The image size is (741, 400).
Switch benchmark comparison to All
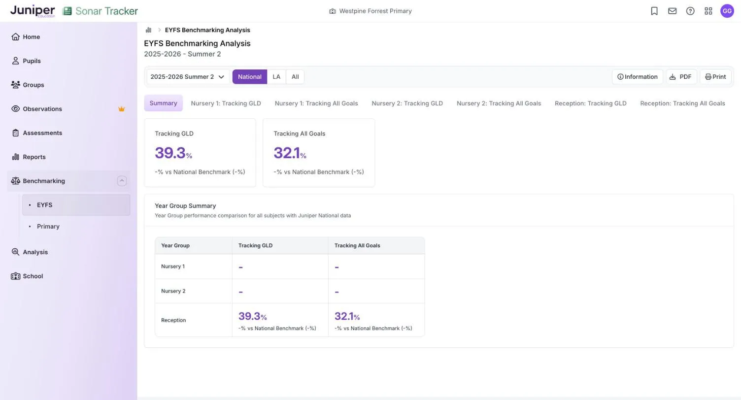coord(295,77)
